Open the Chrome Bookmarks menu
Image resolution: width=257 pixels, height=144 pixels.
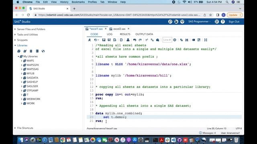pos(78,2)
